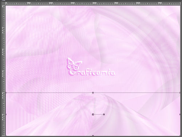
Task: Click the center pivot point of the selection
Action: point(93,114)
